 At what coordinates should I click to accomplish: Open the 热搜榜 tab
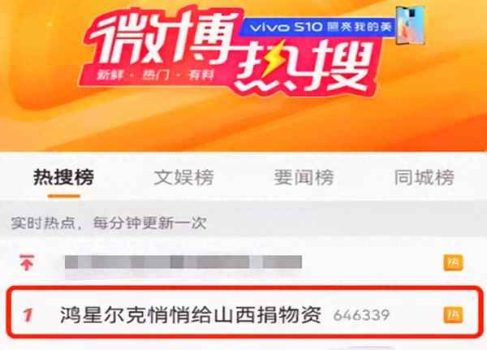click(x=63, y=178)
